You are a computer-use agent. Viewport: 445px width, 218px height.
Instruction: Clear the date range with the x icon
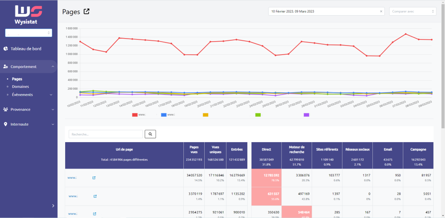click(381, 12)
